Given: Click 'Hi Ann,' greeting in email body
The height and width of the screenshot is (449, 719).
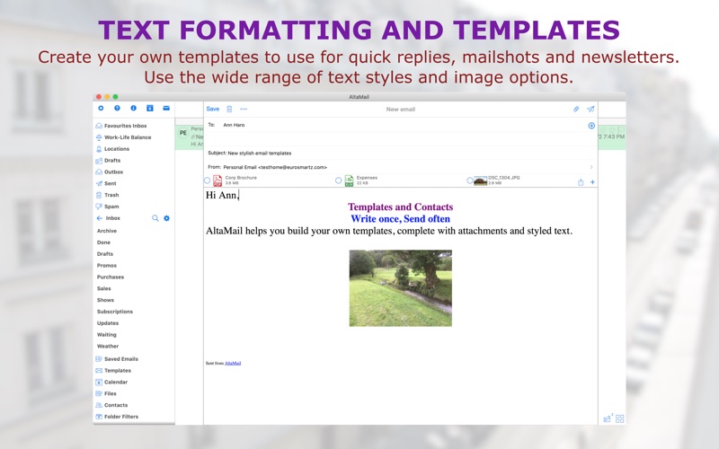Looking at the screenshot, I should pyautogui.click(x=222, y=195).
